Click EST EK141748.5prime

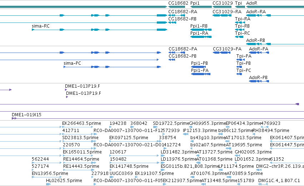click(x=129, y=166)
